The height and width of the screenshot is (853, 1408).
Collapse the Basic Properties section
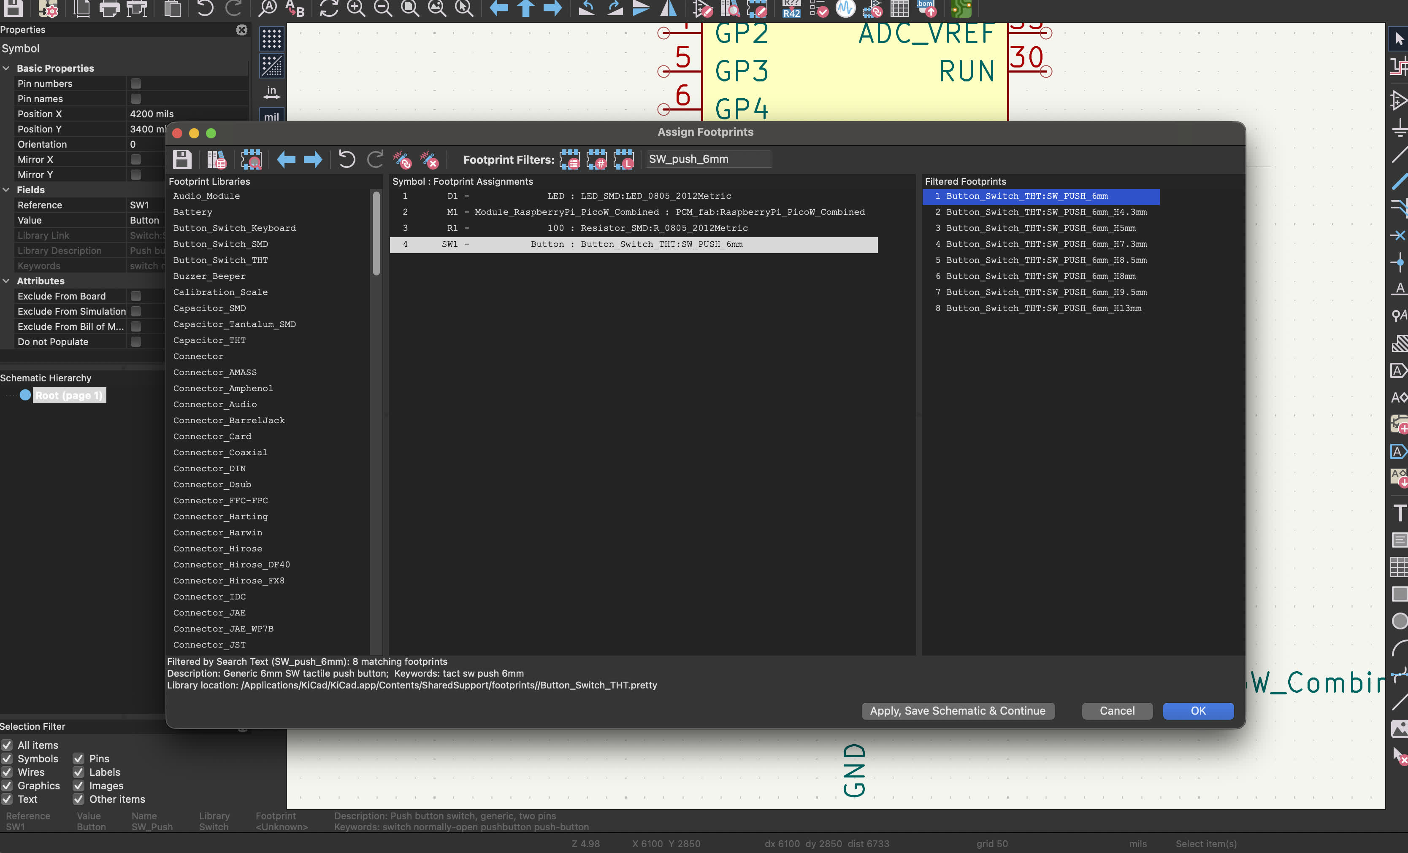(x=7, y=67)
